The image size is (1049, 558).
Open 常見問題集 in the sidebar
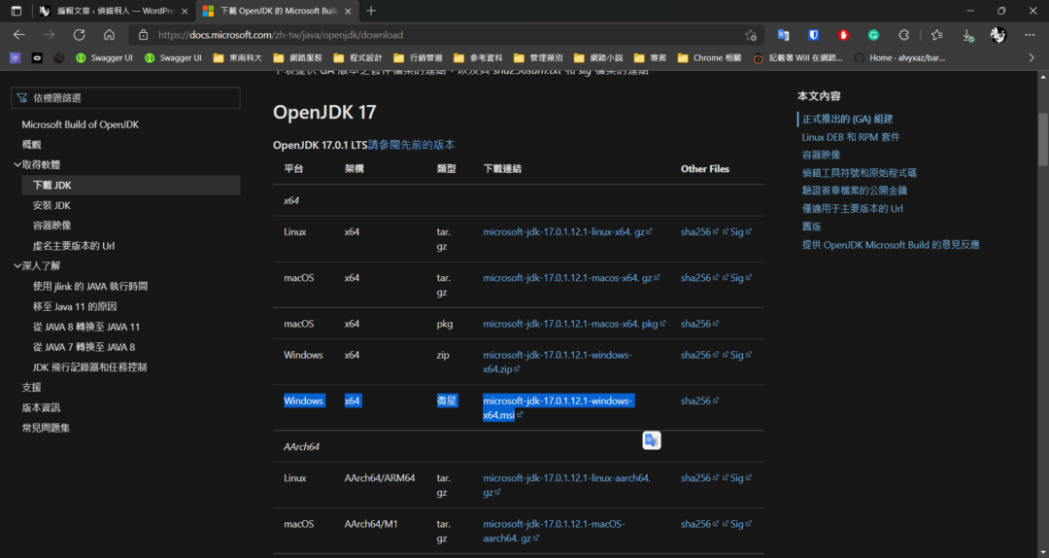click(x=46, y=428)
